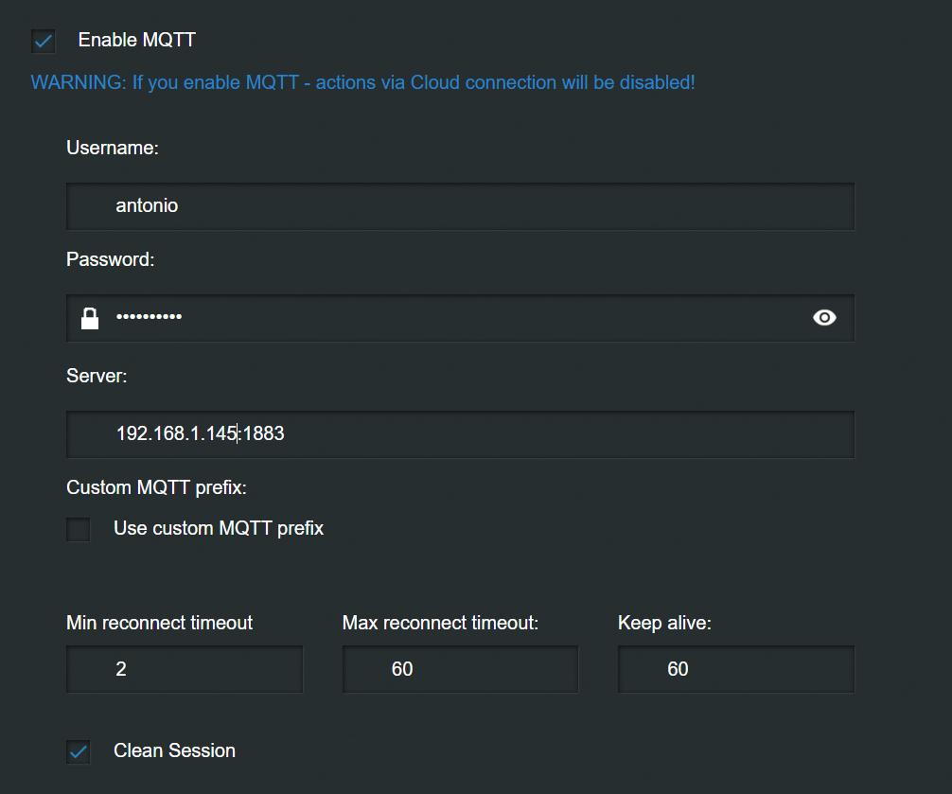Click the lock icon in the password field
Image resolution: width=952 pixels, height=794 pixels.
point(90,318)
